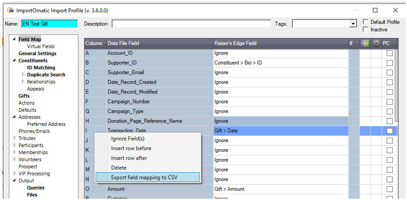Choose Ignore Field(s) from context menu

pyautogui.click(x=147, y=139)
